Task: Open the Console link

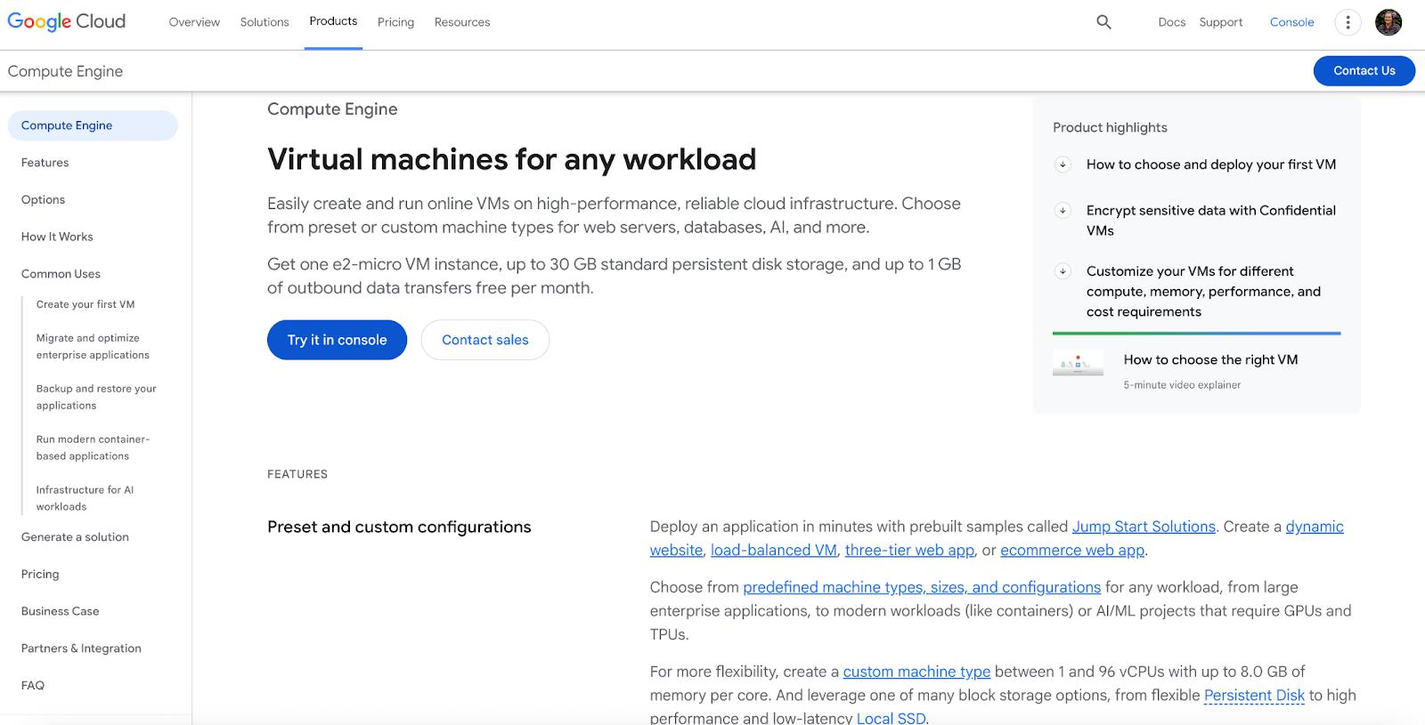Action: click(1292, 22)
